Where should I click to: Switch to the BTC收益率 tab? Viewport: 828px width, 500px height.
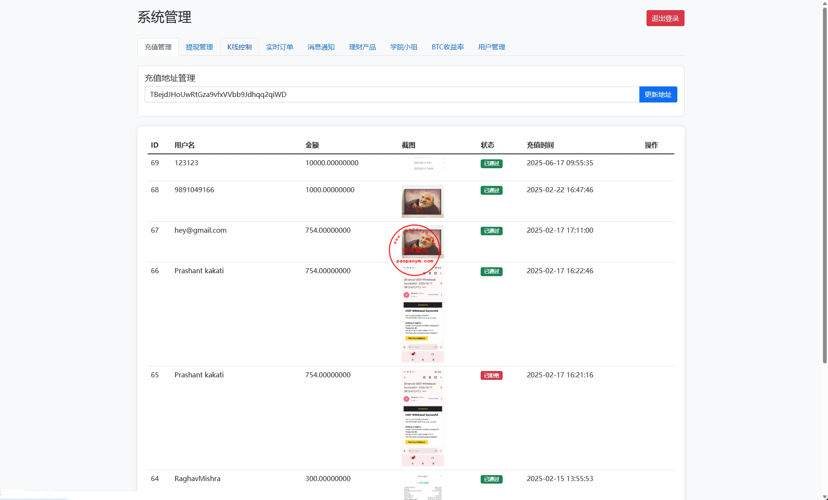[x=447, y=47]
